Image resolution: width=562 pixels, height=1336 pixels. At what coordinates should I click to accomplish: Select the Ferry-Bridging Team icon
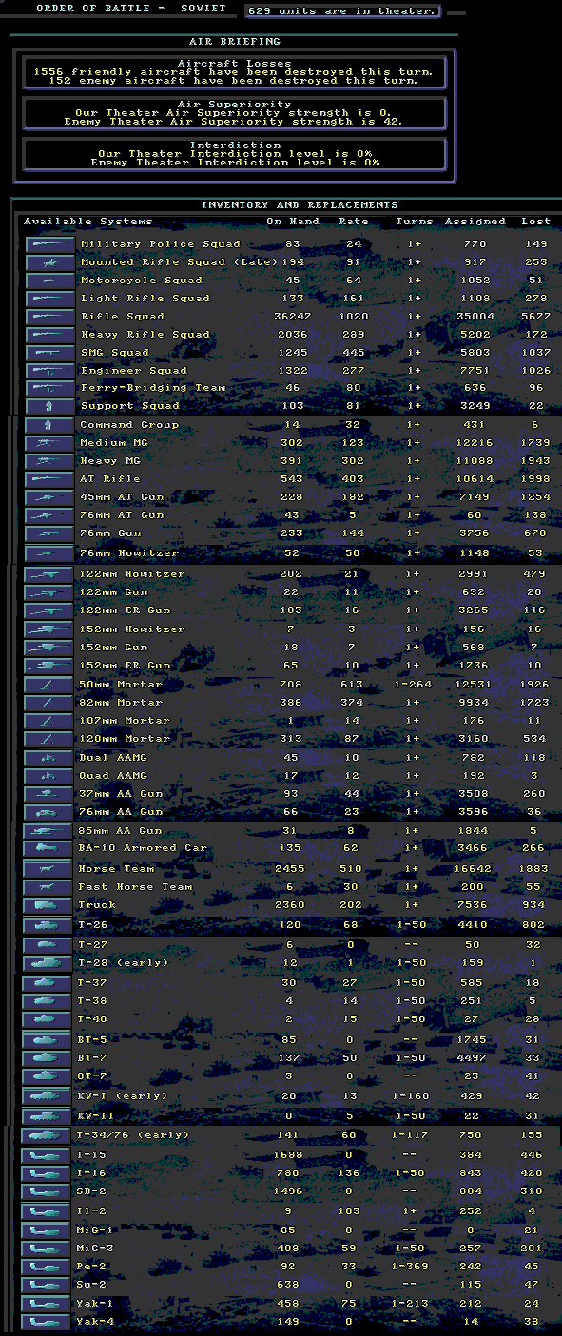pyautogui.click(x=48, y=388)
